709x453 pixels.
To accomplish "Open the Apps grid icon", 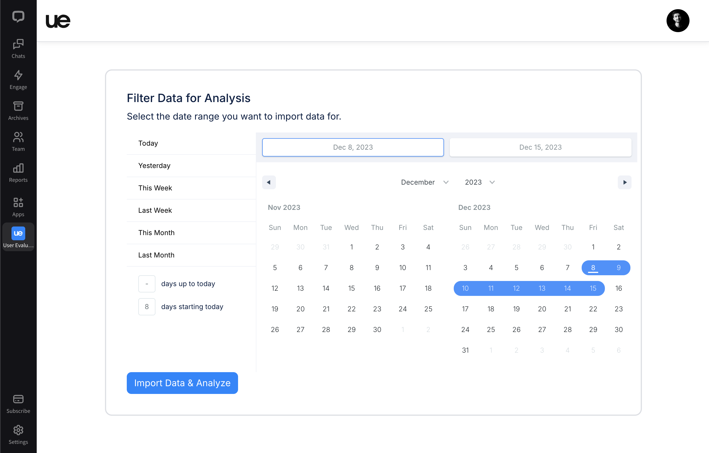I will pos(18,202).
